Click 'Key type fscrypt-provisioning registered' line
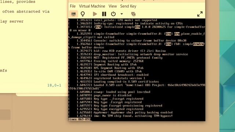Screen dimensions: 235x132 115,106
